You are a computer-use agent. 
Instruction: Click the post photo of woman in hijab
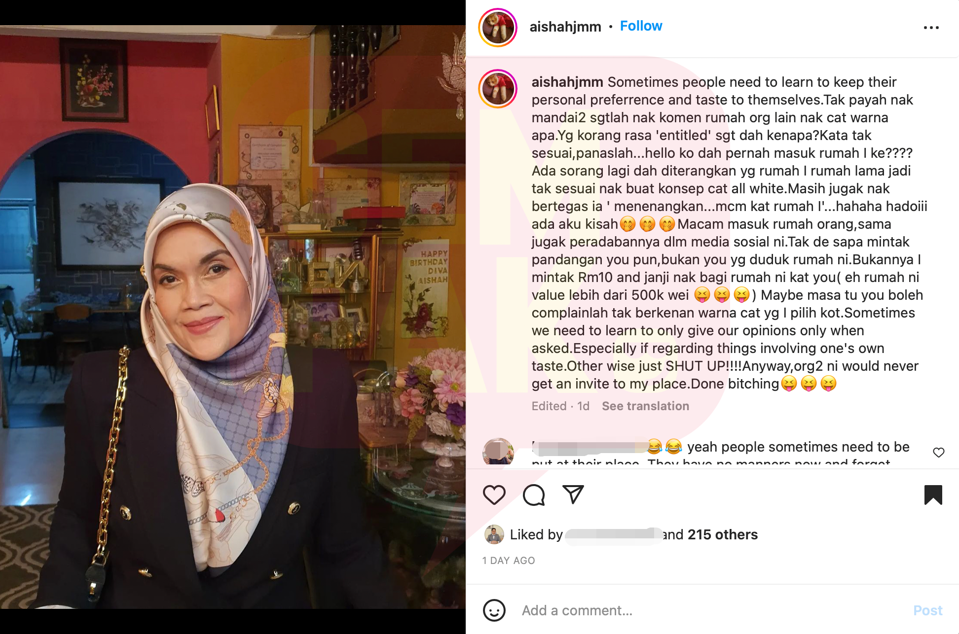233,317
